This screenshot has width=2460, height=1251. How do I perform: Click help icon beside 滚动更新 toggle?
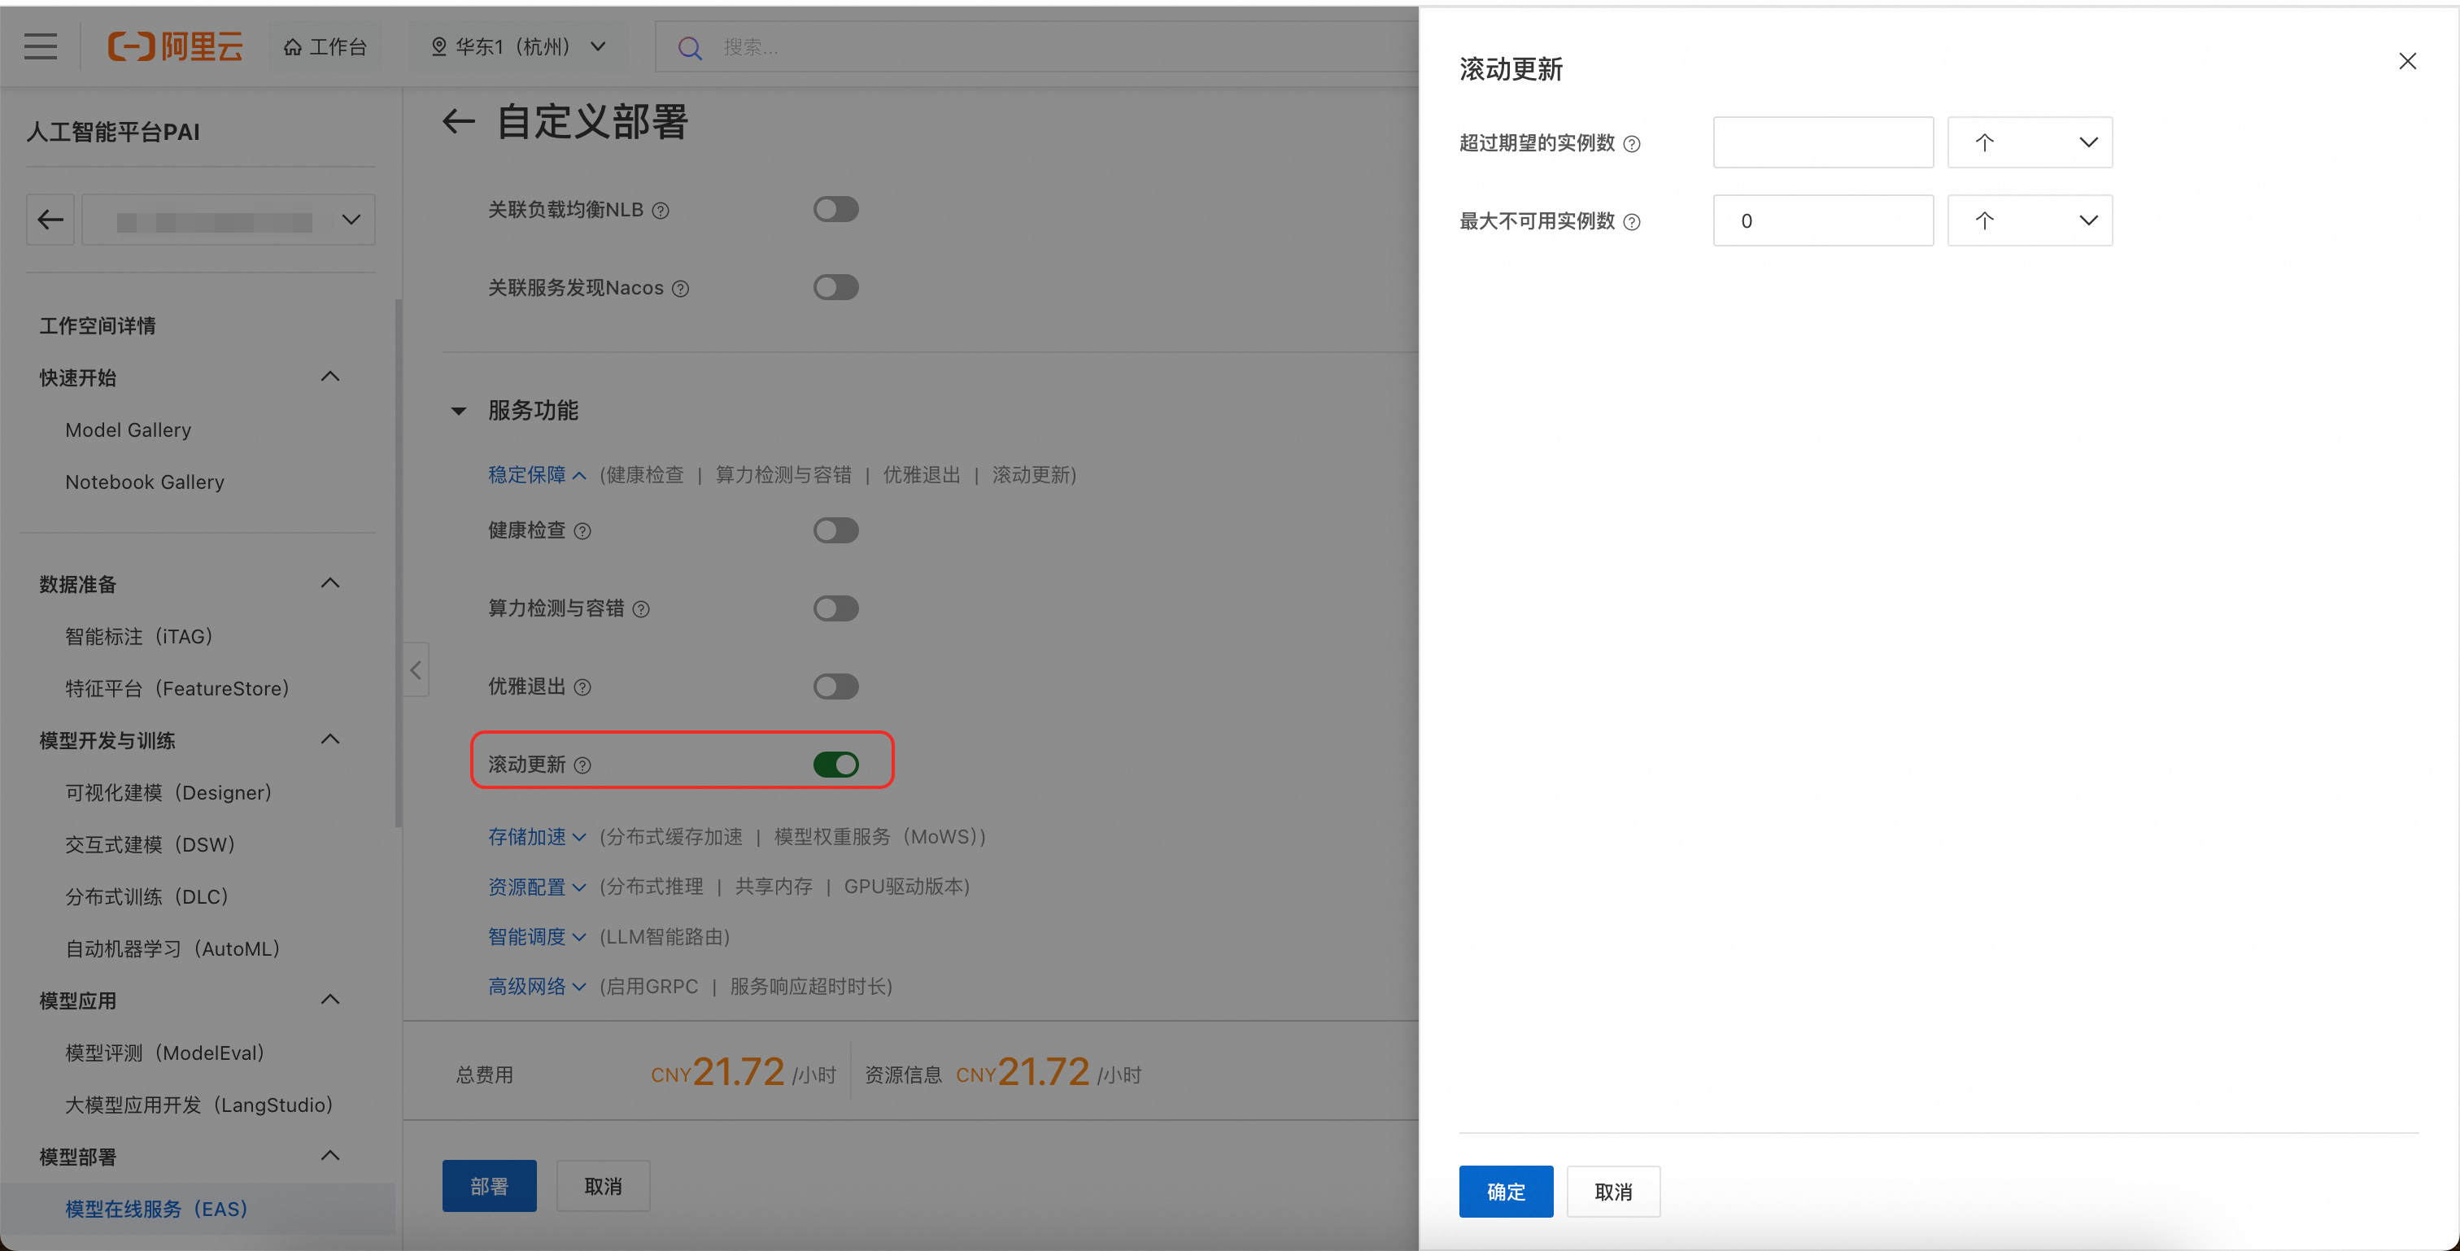click(x=582, y=765)
